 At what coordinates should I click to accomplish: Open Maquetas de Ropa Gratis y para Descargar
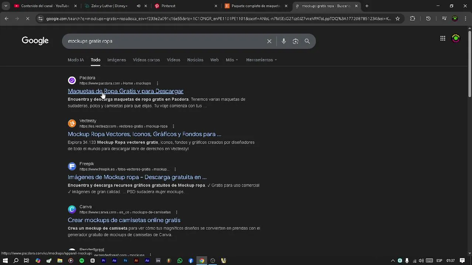125,91
